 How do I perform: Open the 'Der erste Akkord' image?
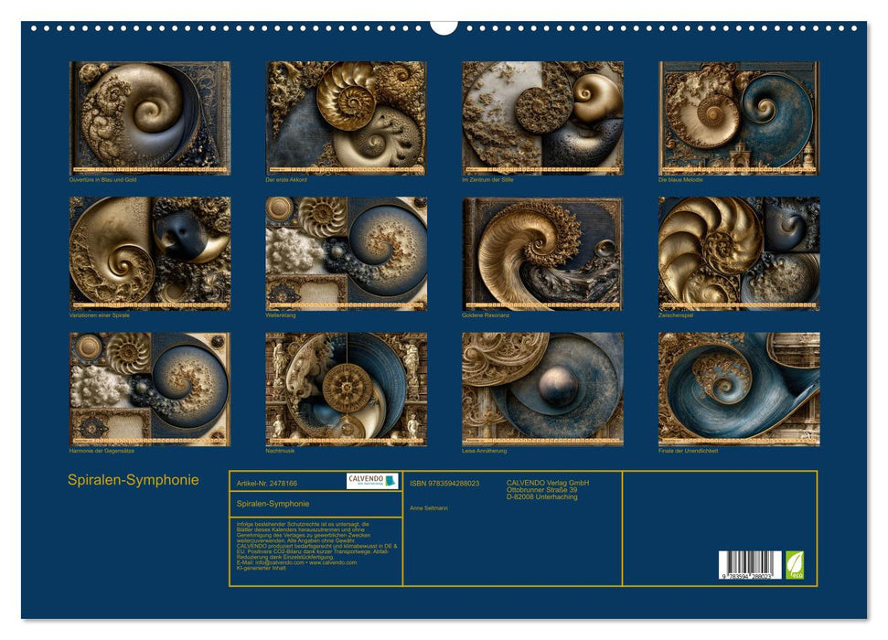click(346, 118)
